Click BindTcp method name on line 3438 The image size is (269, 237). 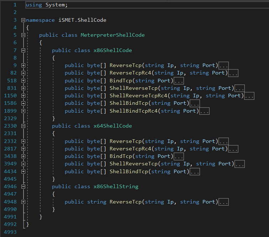(x=121, y=156)
